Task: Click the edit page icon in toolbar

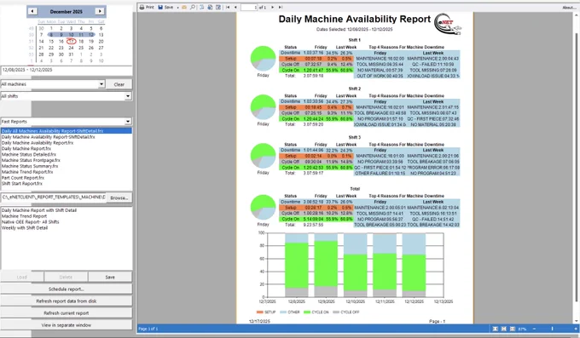Action: tap(218, 7)
